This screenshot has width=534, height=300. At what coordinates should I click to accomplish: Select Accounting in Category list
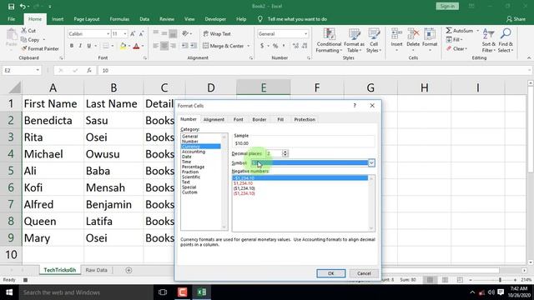[x=194, y=152]
